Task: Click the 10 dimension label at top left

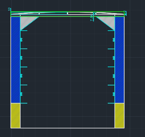Action: coord(9,9)
